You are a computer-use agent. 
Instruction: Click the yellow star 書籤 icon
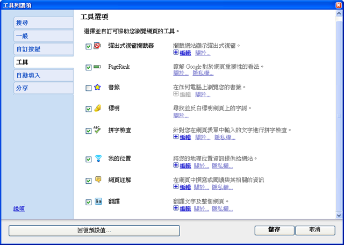pos(97,88)
